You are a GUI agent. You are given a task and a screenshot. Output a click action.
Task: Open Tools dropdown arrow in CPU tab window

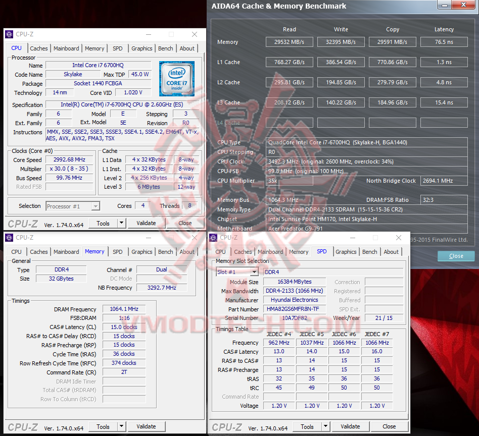[122, 223]
